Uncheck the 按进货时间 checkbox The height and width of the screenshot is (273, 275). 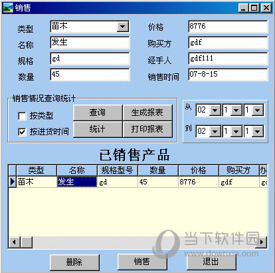pos(22,132)
